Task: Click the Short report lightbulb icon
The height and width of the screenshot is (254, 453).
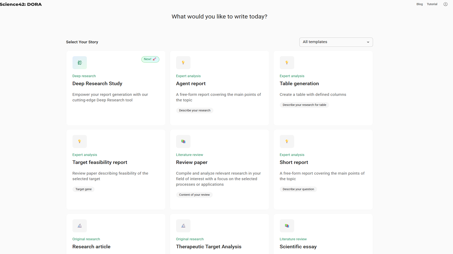Action: [x=287, y=141]
